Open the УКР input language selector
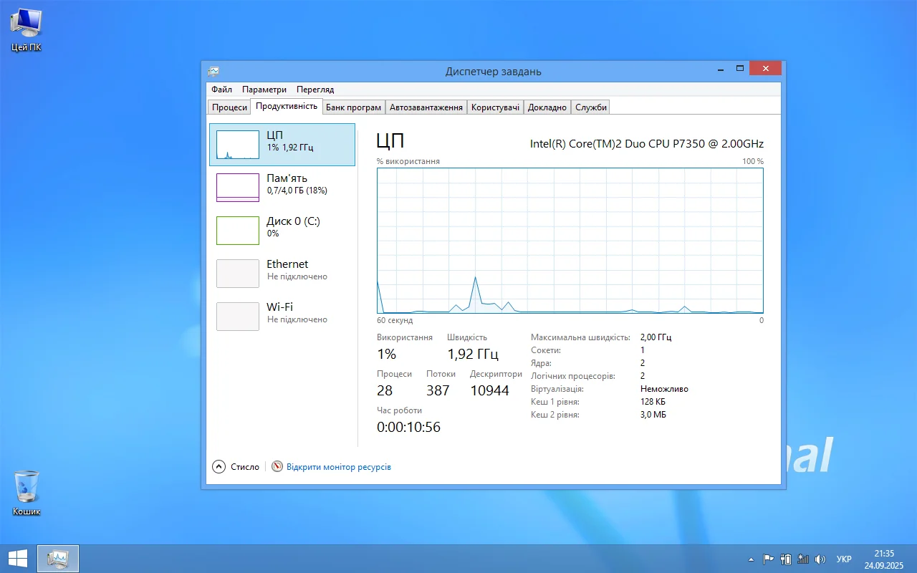 coord(844,559)
